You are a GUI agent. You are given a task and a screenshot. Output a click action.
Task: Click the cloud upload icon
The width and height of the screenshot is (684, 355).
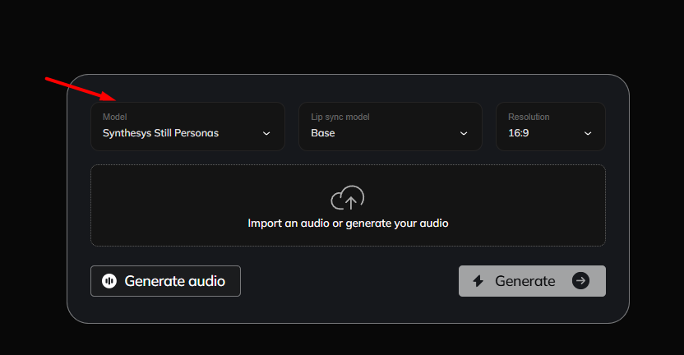[x=348, y=197]
